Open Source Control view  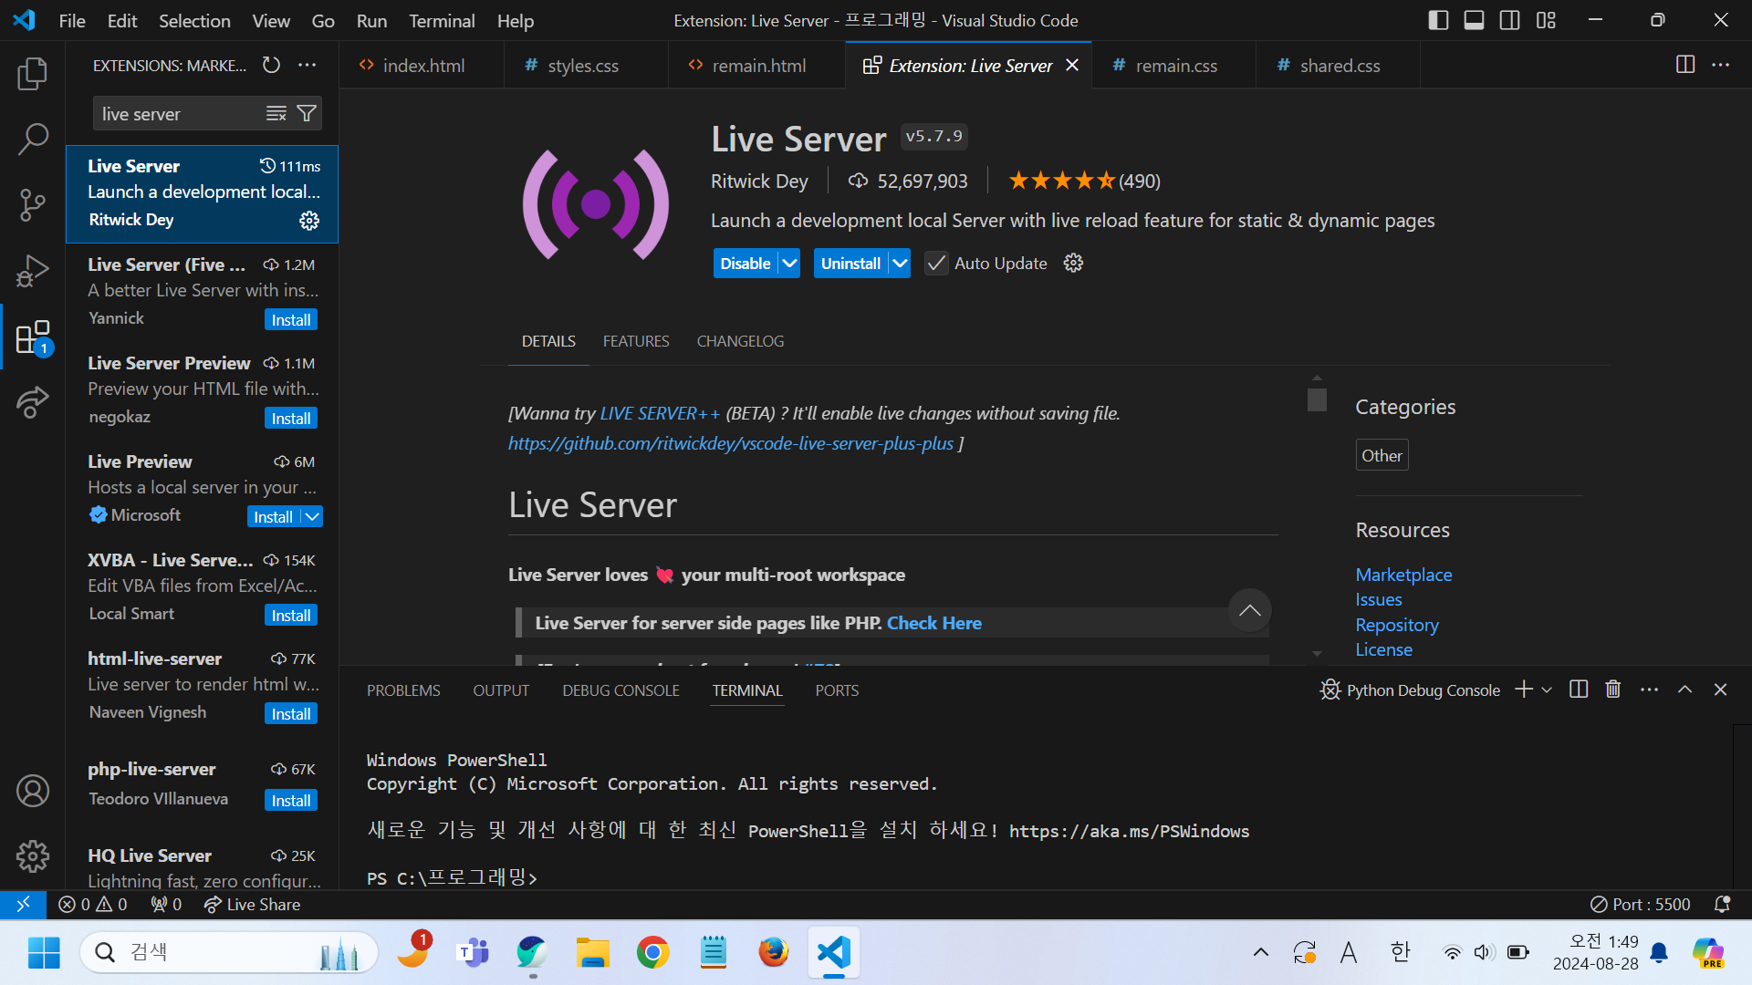[x=33, y=204]
